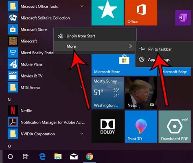Jump to letter O section header
Image resolution: width=193 pixels, height=163 pixels.
[x=9, y=146]
